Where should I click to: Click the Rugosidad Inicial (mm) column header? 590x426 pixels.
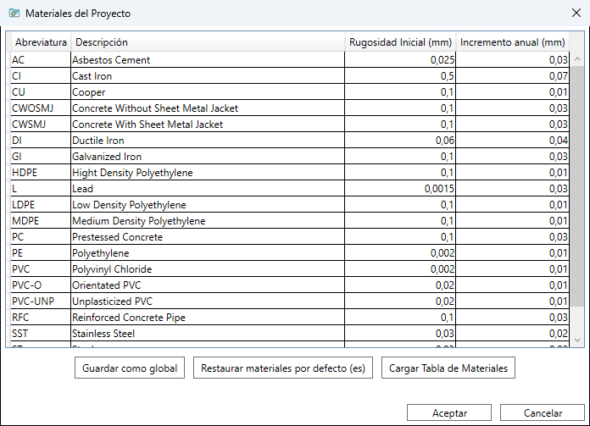400,42
